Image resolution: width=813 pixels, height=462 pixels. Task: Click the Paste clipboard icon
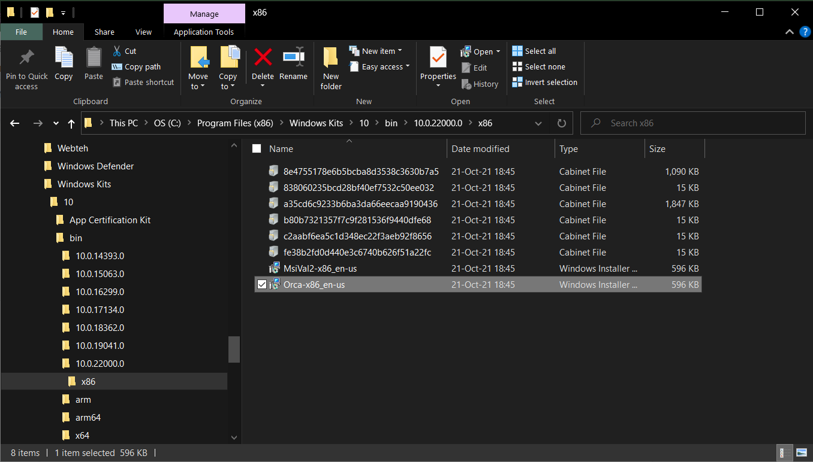coord(94,58)
